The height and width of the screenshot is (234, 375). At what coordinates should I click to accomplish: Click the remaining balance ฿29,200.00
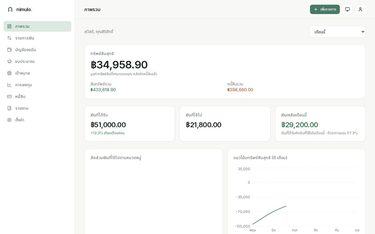coord(299,125)
